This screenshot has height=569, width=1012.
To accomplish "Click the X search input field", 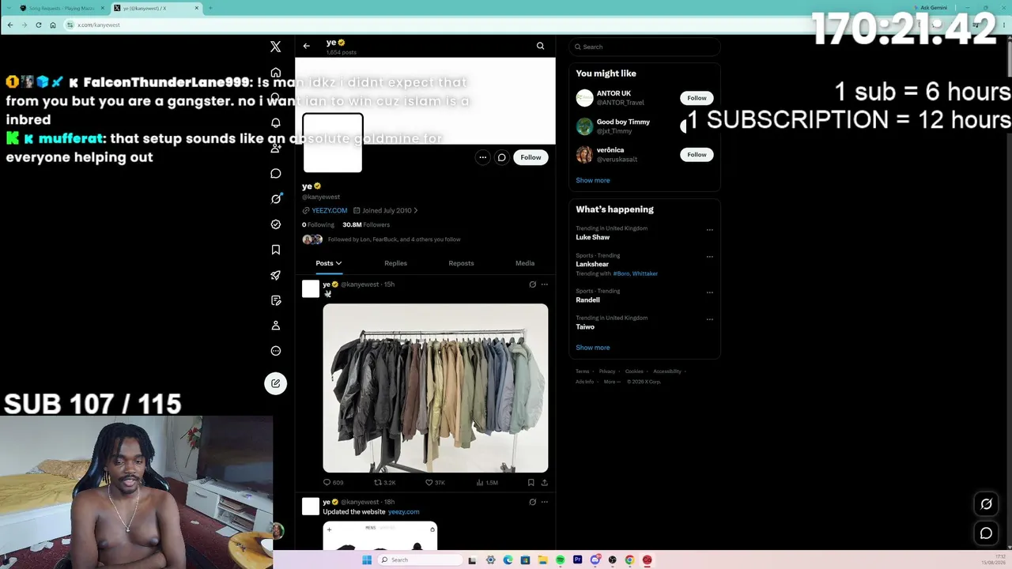I will pyautogui.click(x=644, y=47).
